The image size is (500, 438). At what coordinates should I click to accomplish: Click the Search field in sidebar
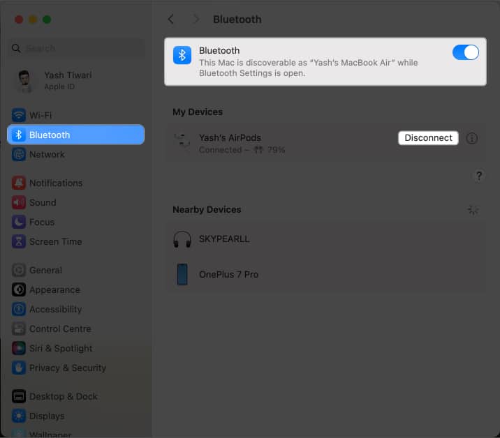pyautogui.click(x=76, y=48)
